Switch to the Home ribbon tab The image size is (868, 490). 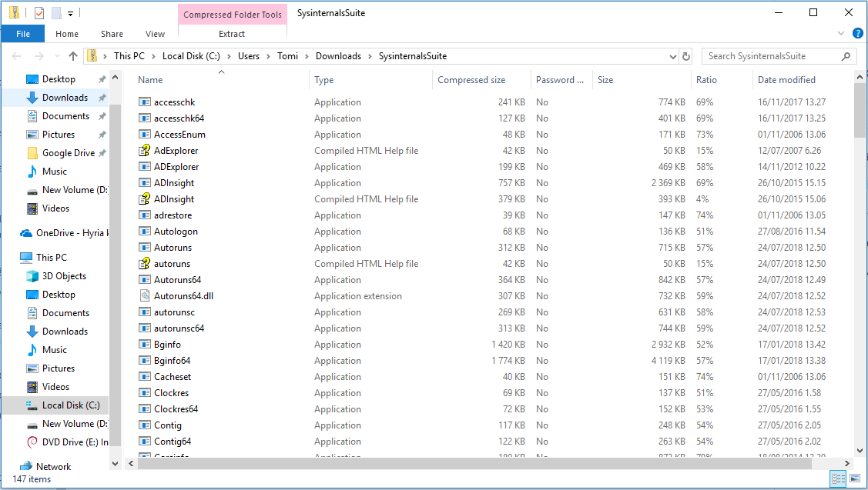[x=67, y=34]
